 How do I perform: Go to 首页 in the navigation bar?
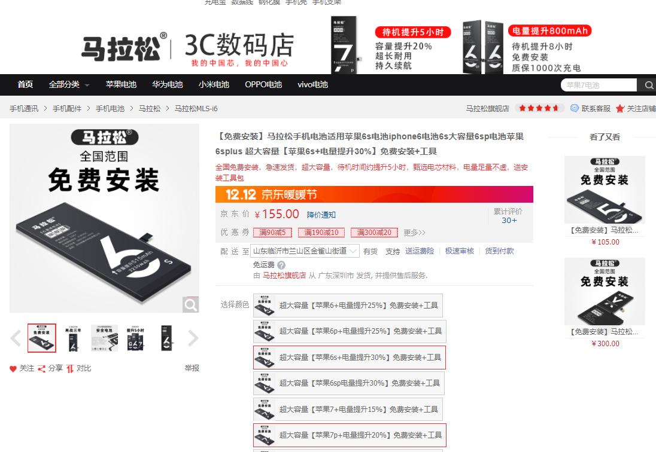[x=25, y=84]
